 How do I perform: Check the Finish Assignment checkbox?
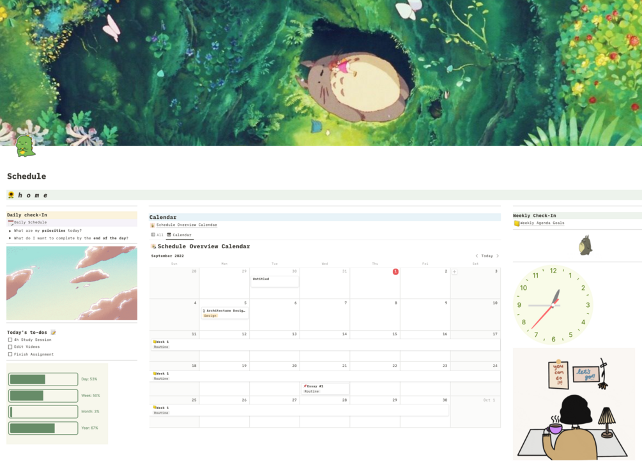coord(10,354)
